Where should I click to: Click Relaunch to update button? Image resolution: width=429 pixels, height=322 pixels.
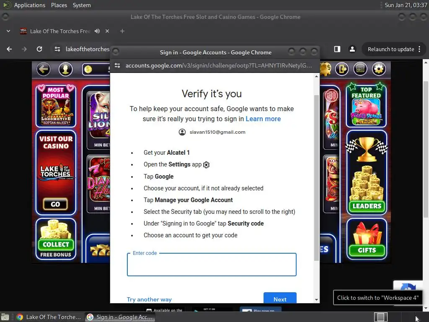(391, 49)
